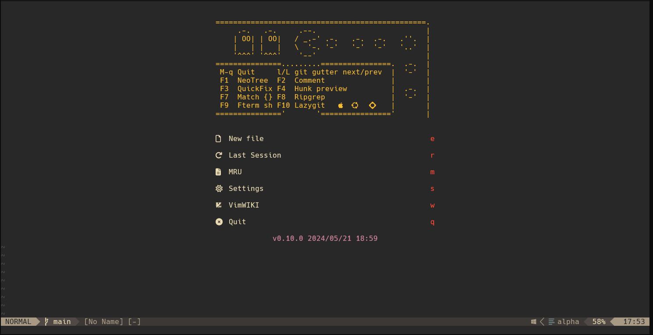Click the 'r' shortcut for Last Session
Image resolution: width=653 pixels, height=335 pixels.
pos(433,155)
